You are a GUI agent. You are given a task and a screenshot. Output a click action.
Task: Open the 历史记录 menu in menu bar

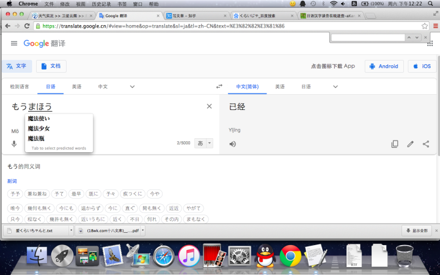pos(101,4)
